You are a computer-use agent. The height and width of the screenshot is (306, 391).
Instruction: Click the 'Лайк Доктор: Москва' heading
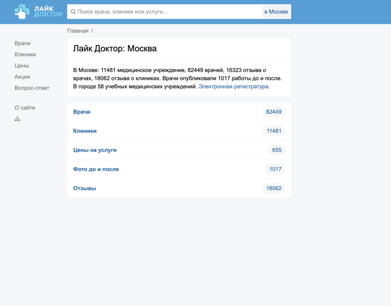[115, 48]
